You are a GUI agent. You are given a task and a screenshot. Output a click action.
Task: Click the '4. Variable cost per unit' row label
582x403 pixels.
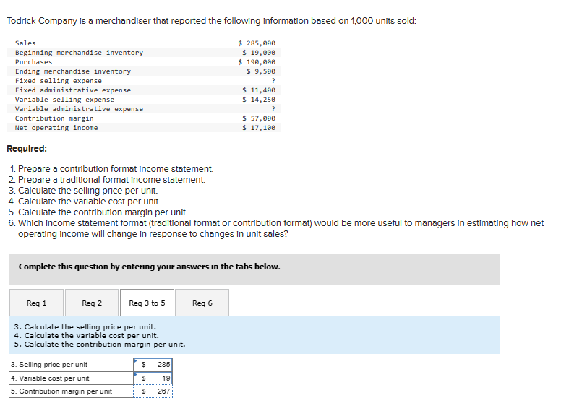(x=50, y=378)
